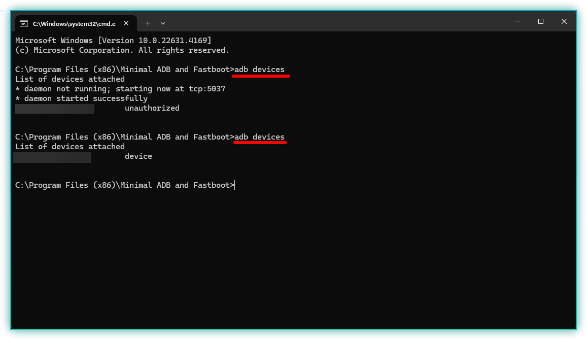Click the "device" status in second listing
The height and width of the screenshot is (340, 587).
tap(139, 156)
